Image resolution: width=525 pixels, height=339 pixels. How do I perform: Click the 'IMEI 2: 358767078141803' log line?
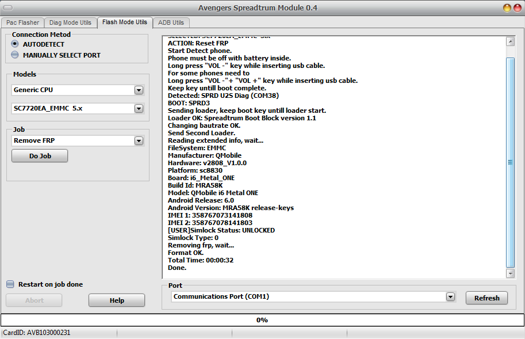coord(210,223)
